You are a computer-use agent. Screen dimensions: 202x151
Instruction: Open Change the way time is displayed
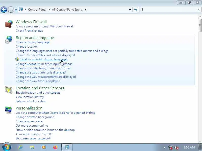point(38,81)
